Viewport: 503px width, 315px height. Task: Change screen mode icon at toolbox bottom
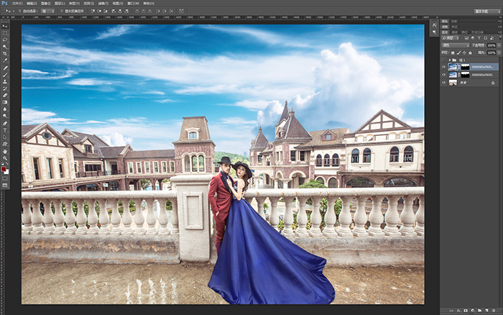pos(5,186)
